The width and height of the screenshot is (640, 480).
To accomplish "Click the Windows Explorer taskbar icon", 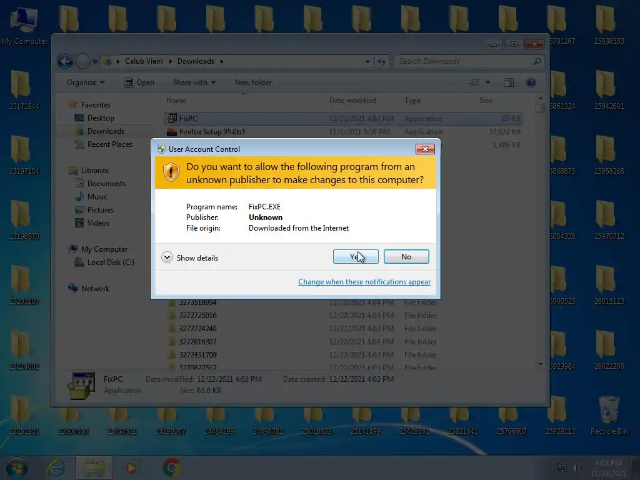I will (x=94, y=467).
